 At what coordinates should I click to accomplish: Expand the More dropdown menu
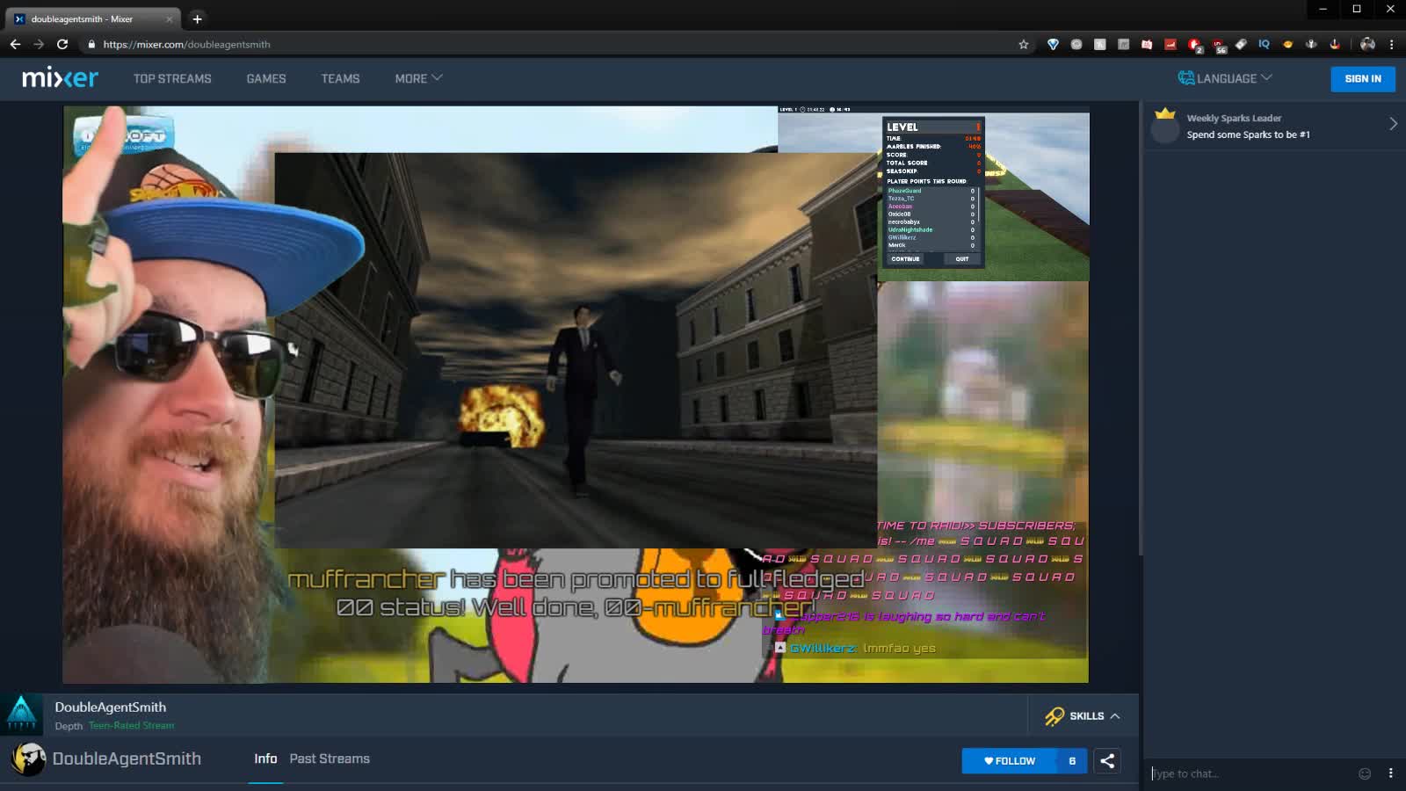(418, 78)
